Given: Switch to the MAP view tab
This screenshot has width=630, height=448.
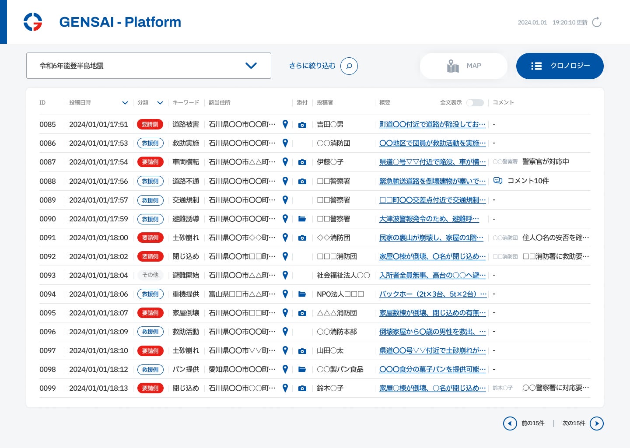Looking at the screenshot, I should click(464, 66).
